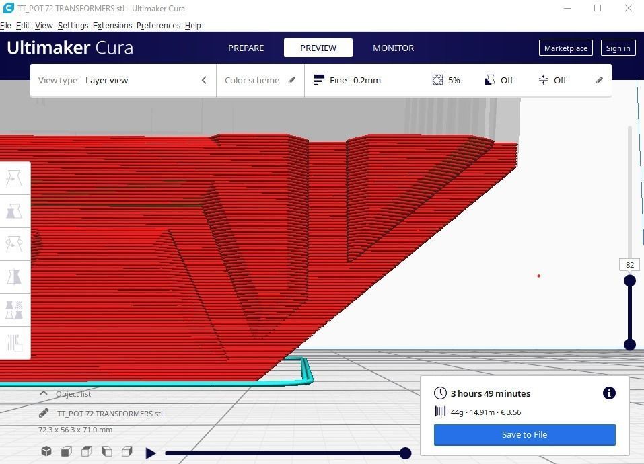644x464 pixels.
Task: Collapse the Object list
Action: (44, 393)
